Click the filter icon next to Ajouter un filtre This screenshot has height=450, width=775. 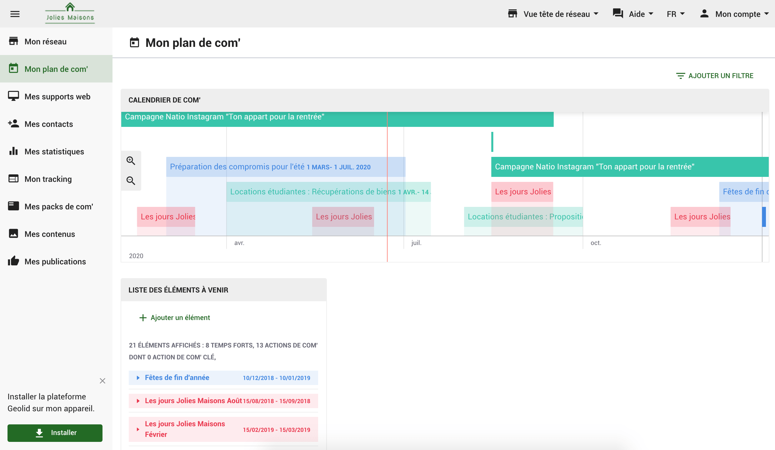tap(680, 76)
